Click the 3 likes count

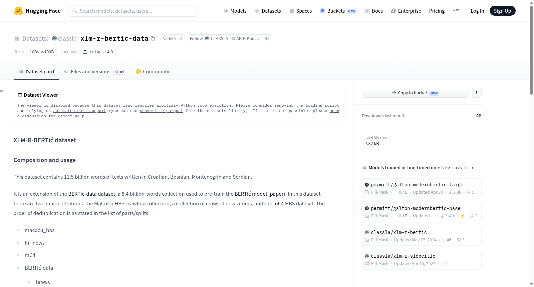[x=181, y=38]
